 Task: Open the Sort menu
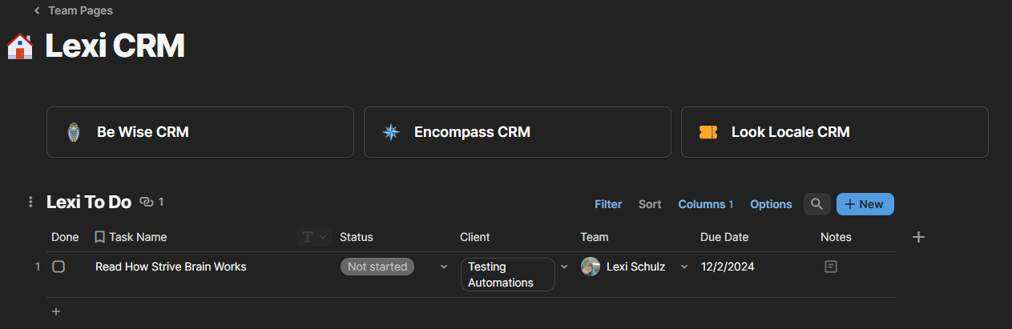pos(650,204)
